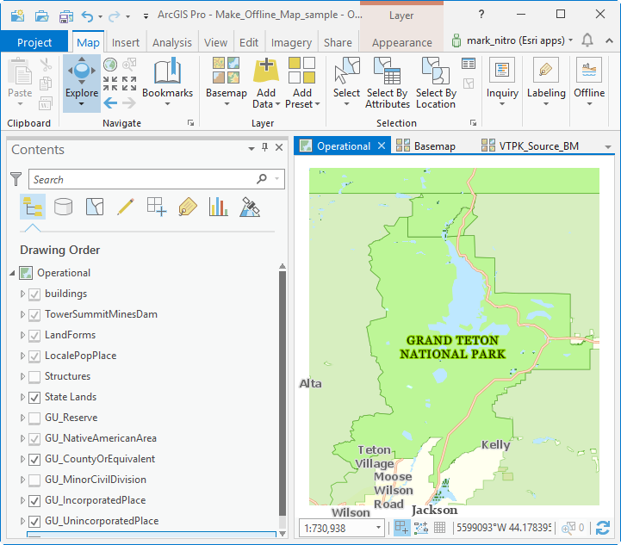The image size is (621, 545).
Task: Undo the last action
Action: point(87,16)
